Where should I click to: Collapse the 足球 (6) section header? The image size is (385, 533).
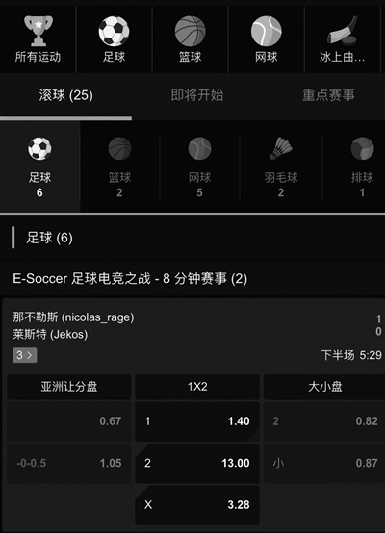(192, 238)
